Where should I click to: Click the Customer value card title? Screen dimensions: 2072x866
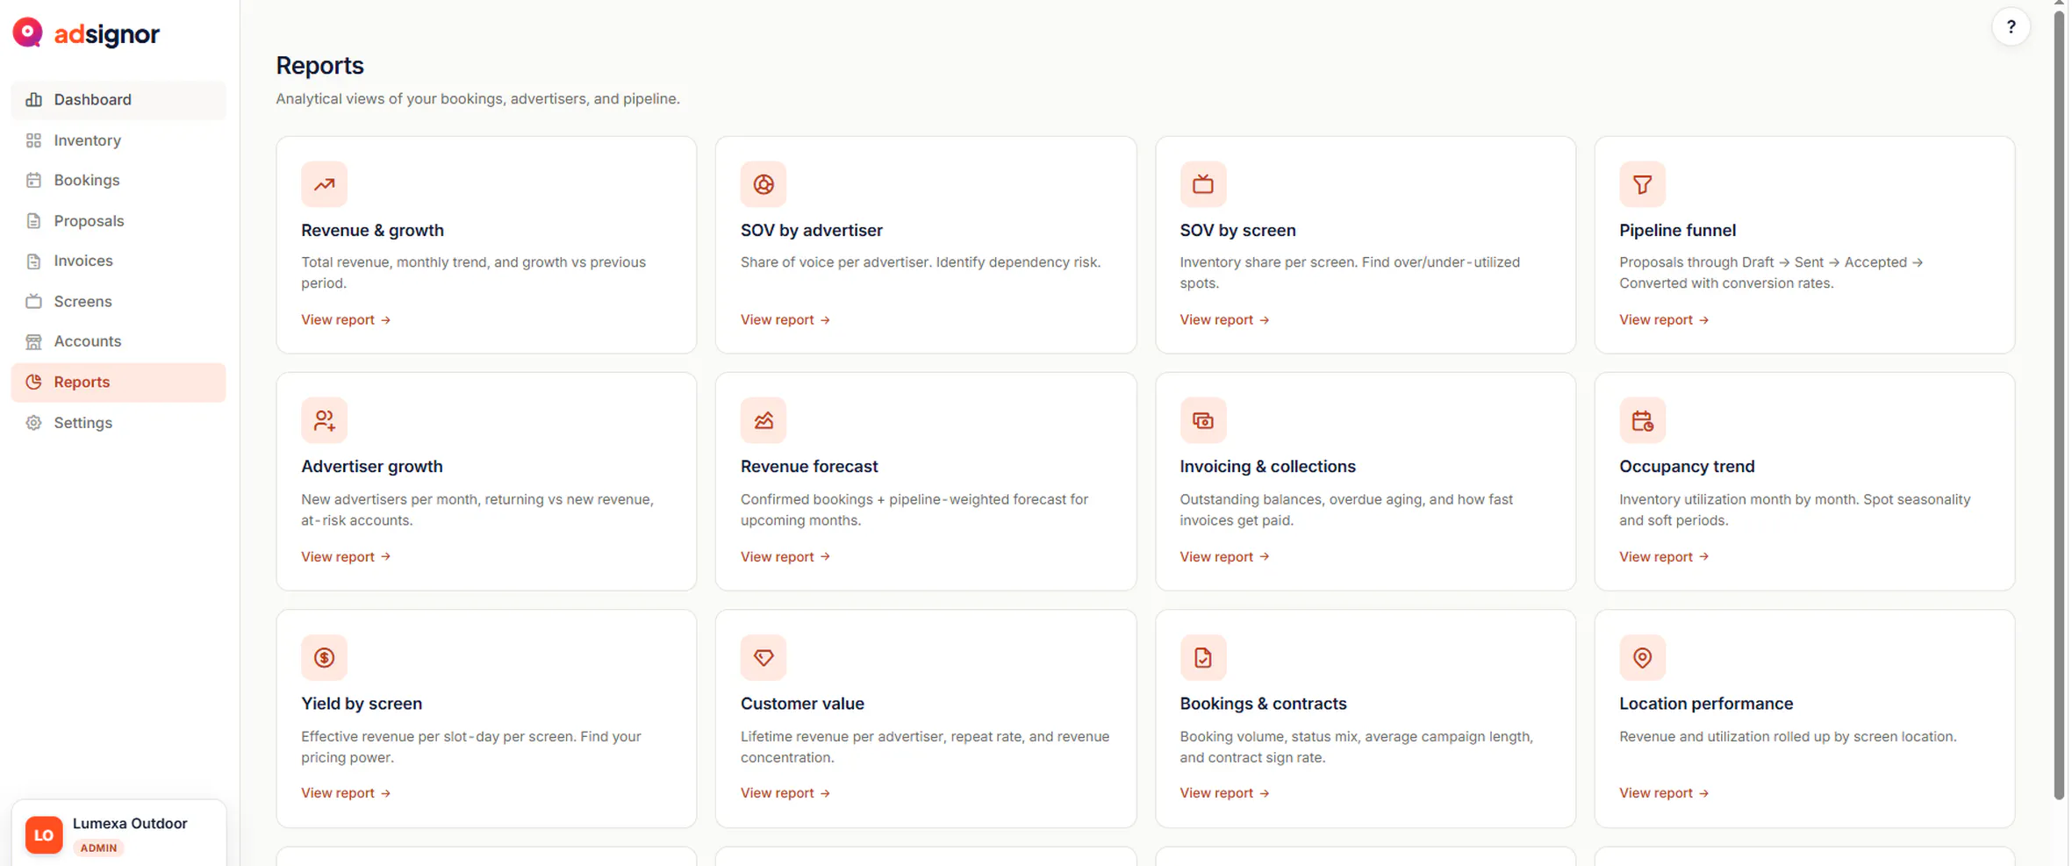(802, 703)
